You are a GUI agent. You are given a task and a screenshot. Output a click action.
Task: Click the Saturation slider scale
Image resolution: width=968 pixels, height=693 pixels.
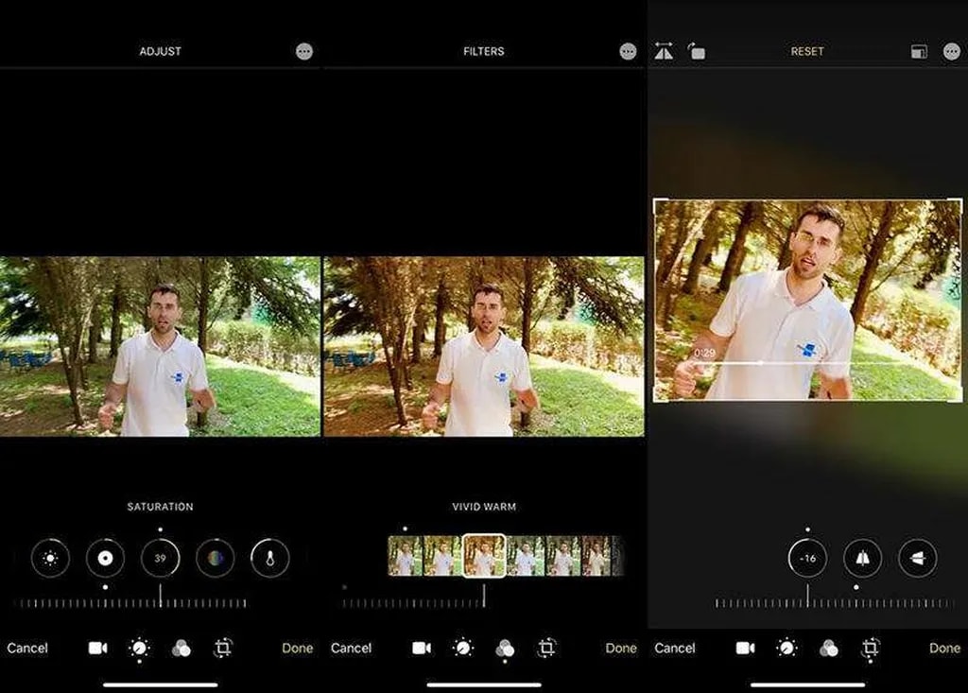pos(130,602)
